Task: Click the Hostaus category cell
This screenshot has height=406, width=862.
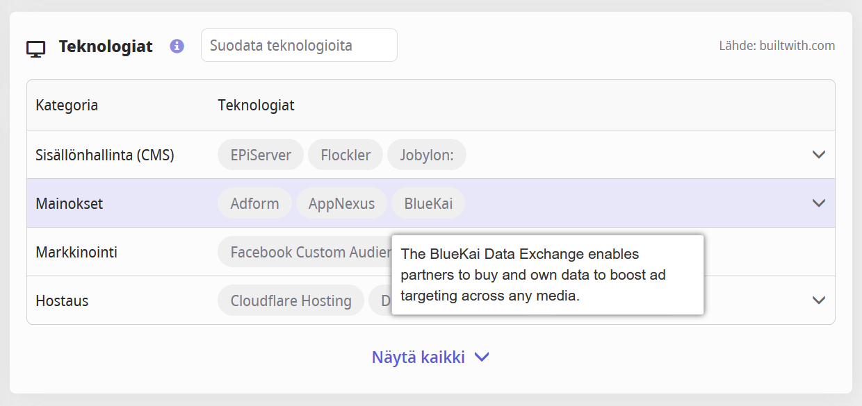Action: pos(62,301)
